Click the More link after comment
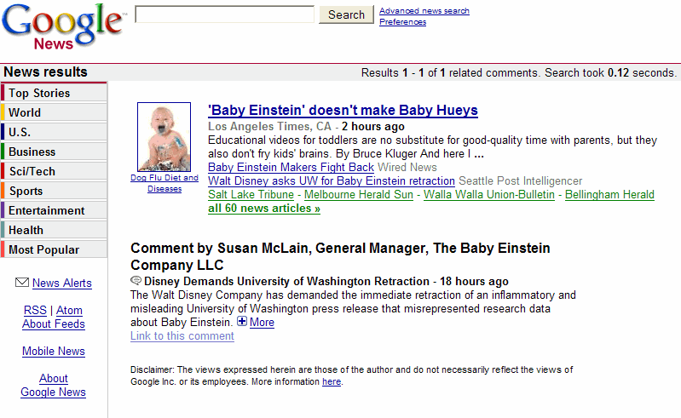681x418 pixels. (262, 322)
